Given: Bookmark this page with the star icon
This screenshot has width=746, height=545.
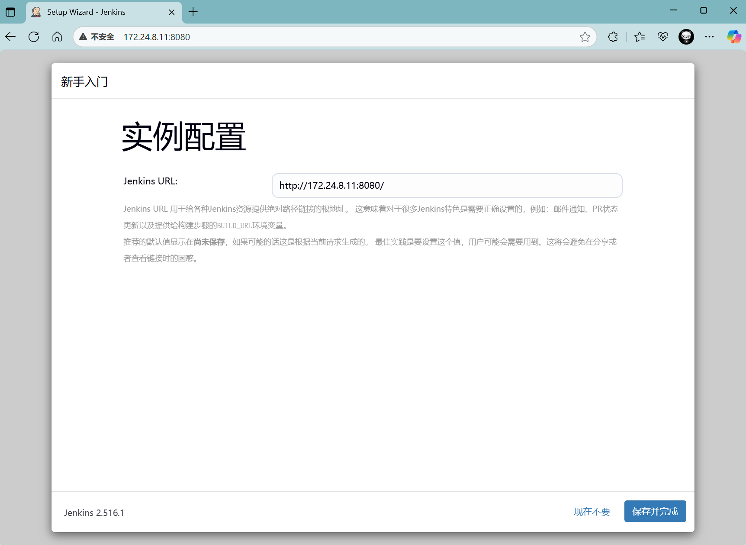Looking at the screenshot, I should click(585, 37).
